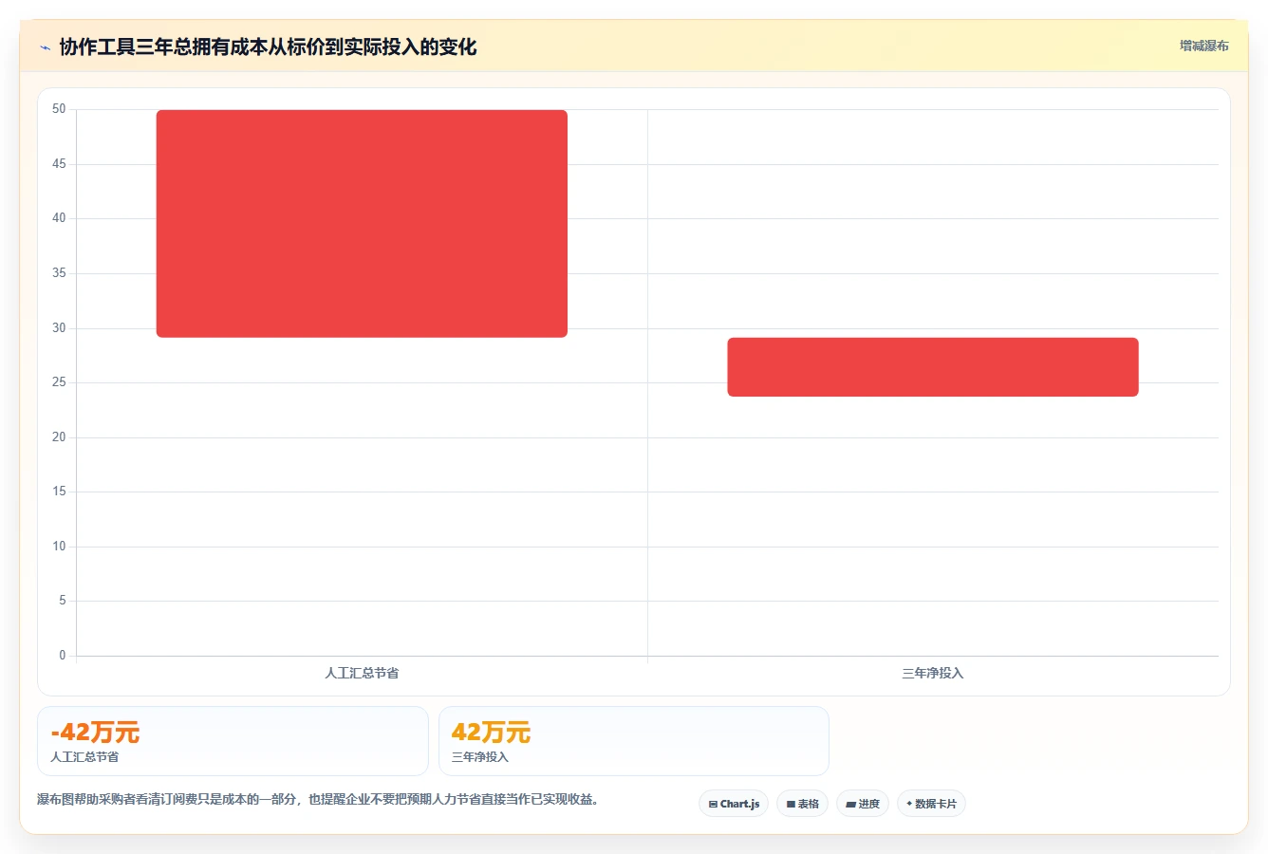The height and width of the screenshot is (854, 1268).
Task: Select the 表格 tag chip
Action: 802,804
